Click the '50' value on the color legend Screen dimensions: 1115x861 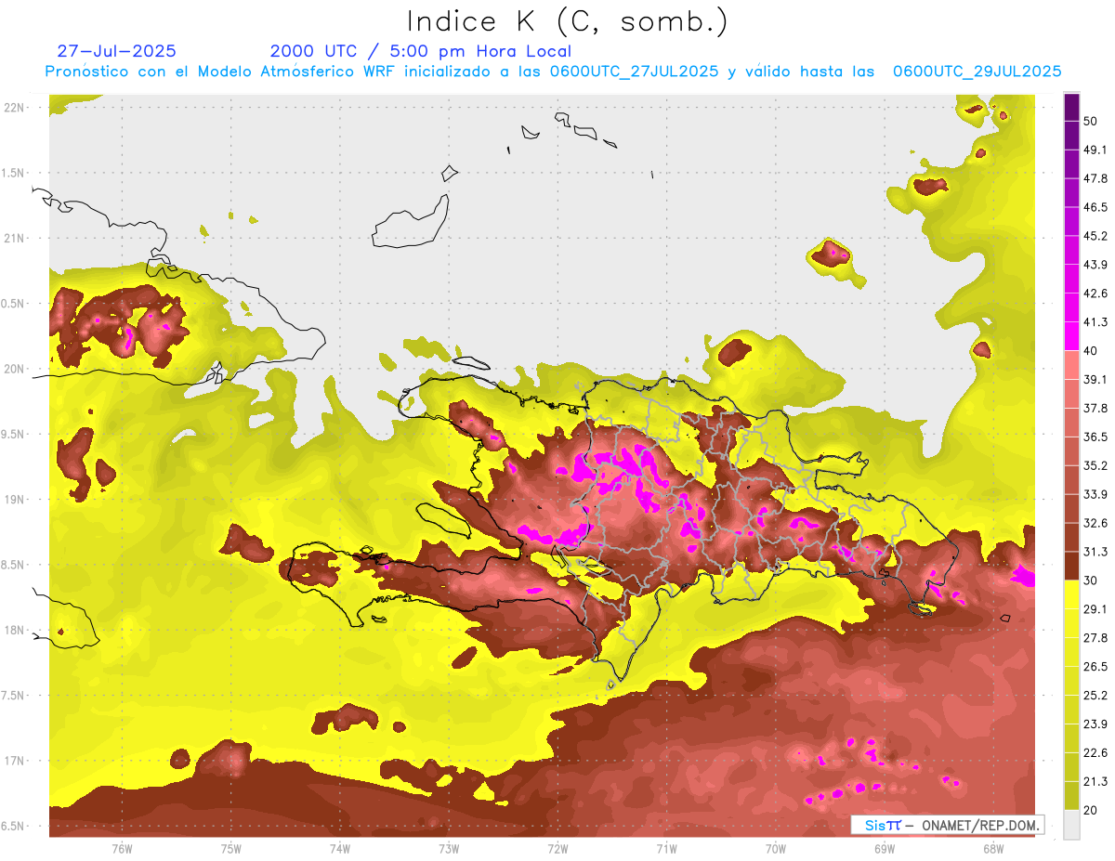tap(1091, 122)
